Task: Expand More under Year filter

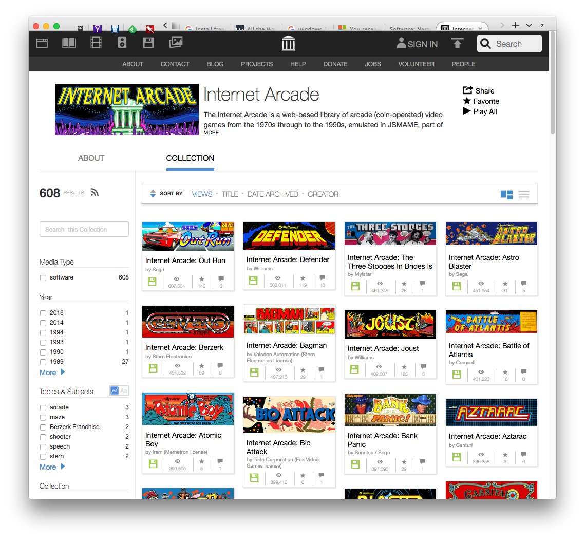Action: tap(52, 373)
